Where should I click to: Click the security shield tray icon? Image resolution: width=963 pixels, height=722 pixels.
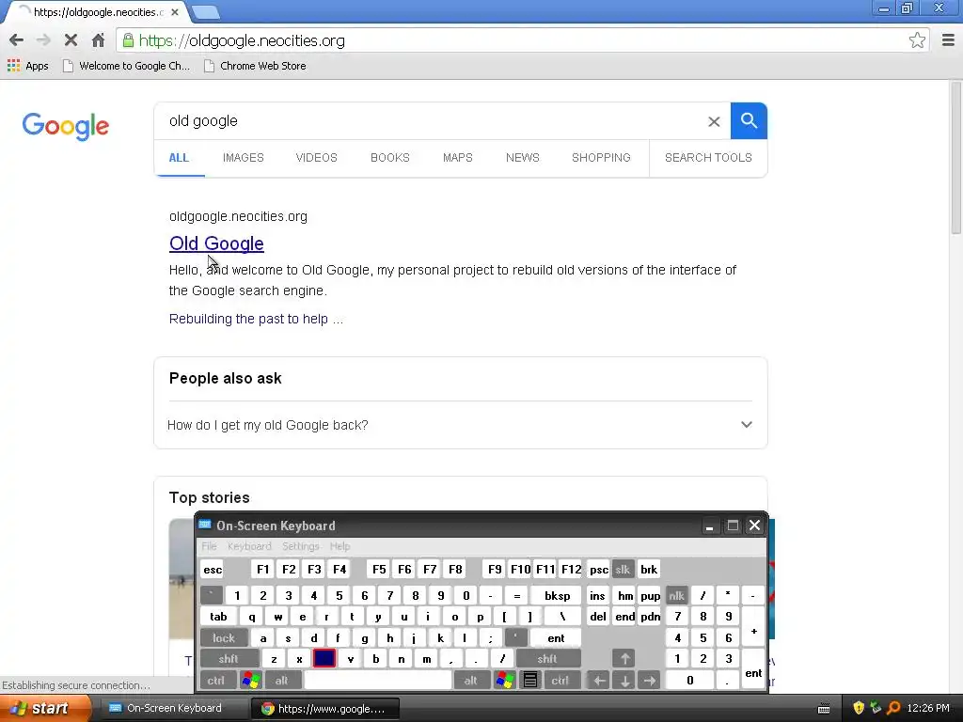(x=859, y=708)
